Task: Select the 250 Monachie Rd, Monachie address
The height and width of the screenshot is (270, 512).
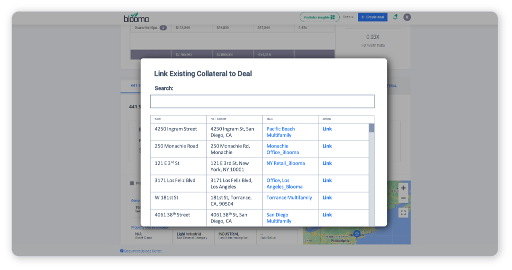Action: click(234, 149)
